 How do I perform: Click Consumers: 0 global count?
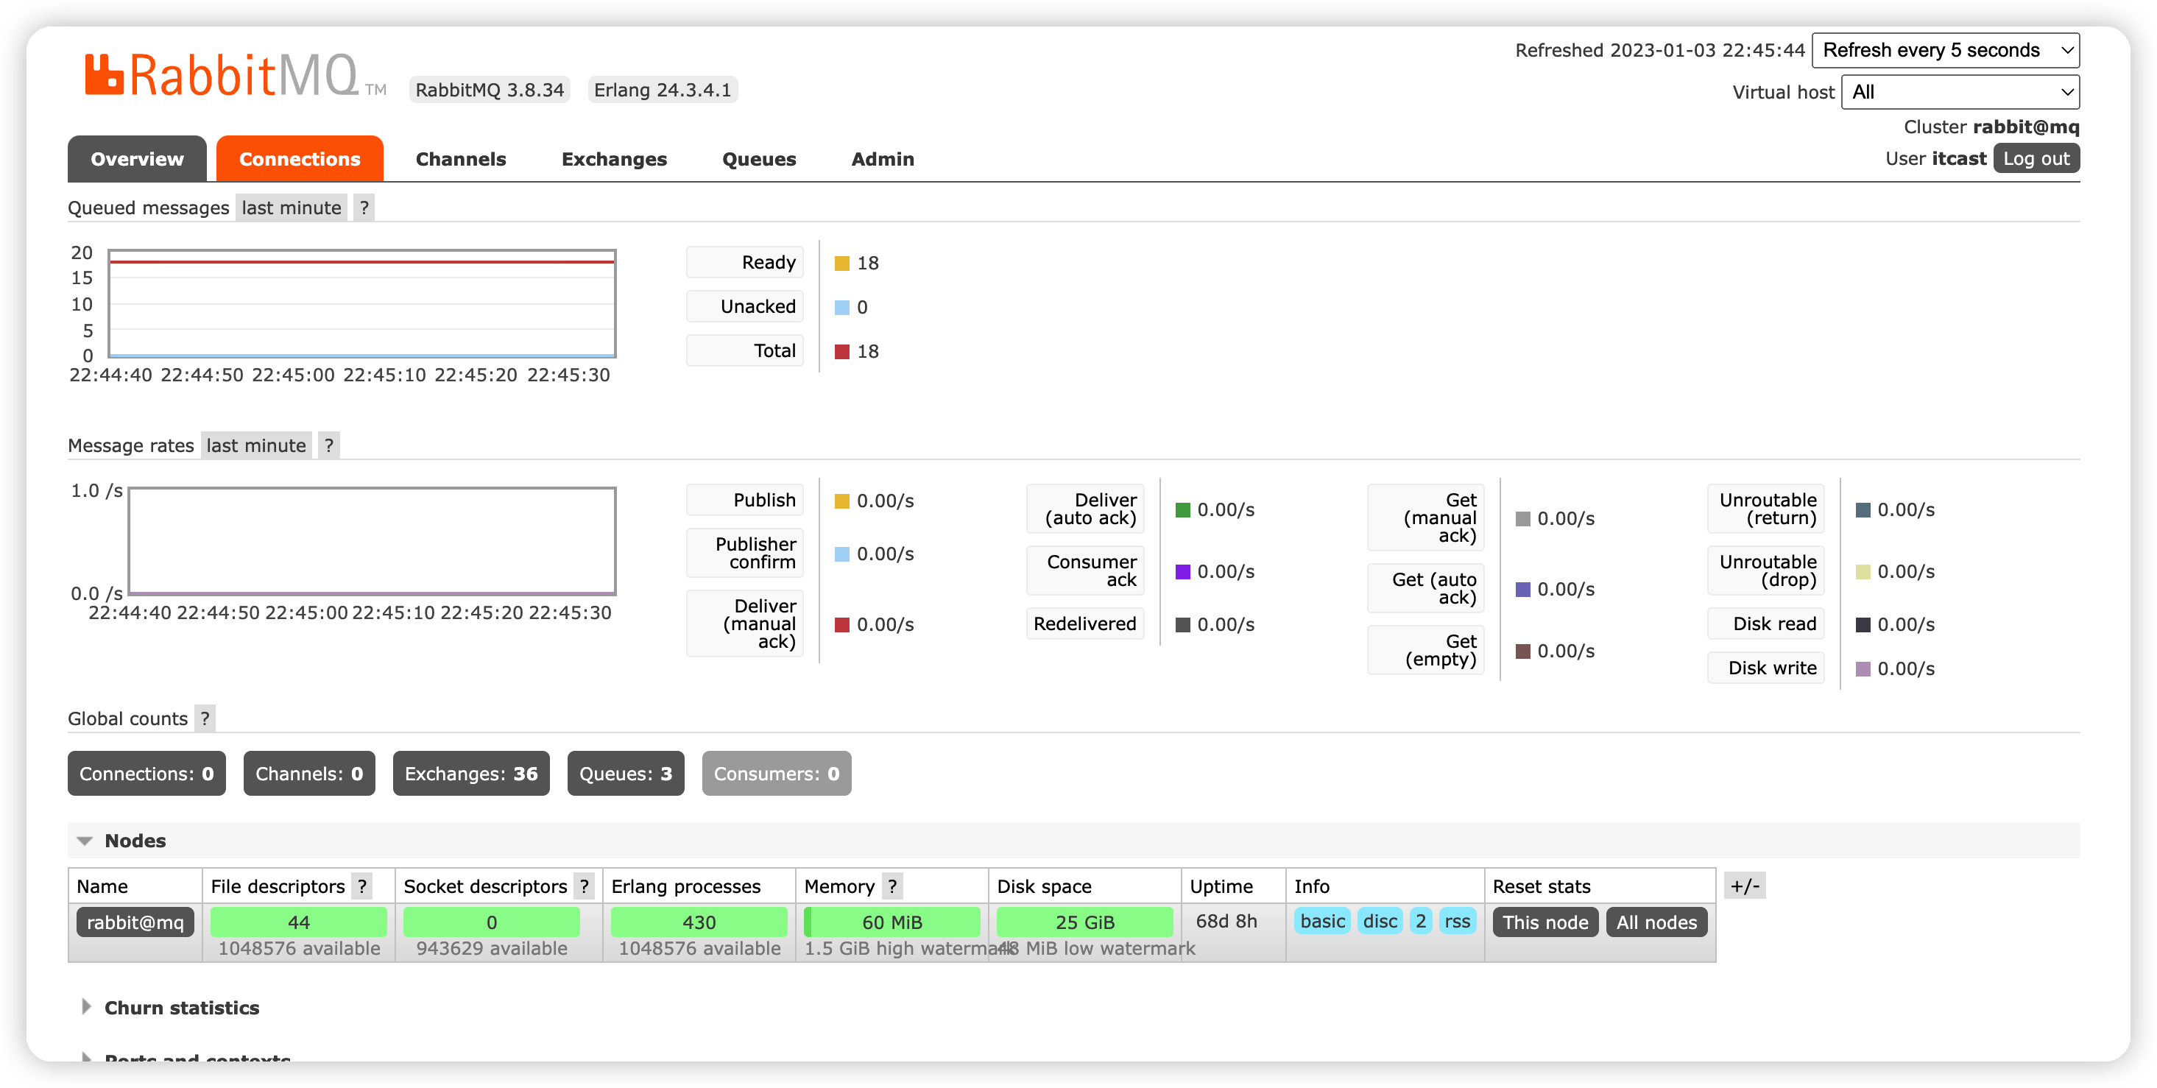tap(776, 773)
